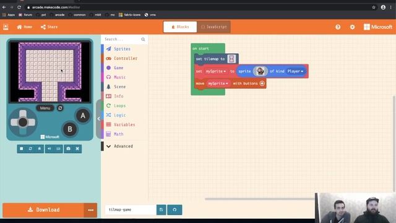Take a simulator screenshot
Image resolution: width=396 pixels, height=223 pixels.
68,149
